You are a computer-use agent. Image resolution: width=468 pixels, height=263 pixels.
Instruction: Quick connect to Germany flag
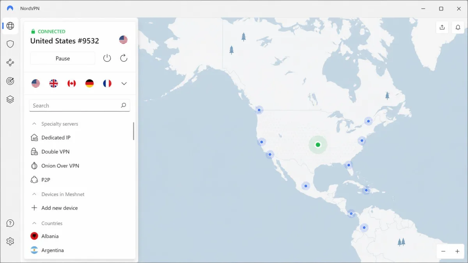pyautogui.click(x=89, y=83)
